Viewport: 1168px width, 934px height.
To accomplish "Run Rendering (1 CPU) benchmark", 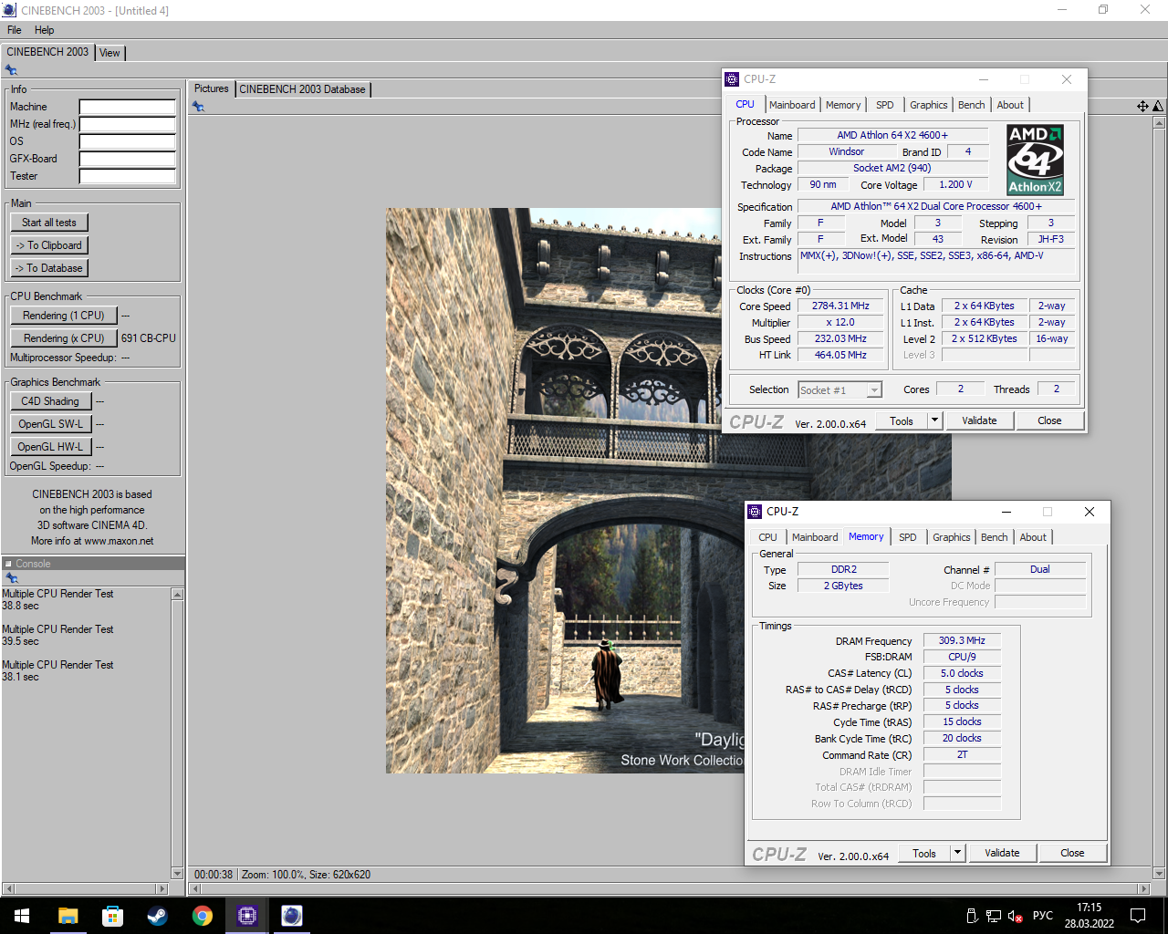I will tap(64, 316).
